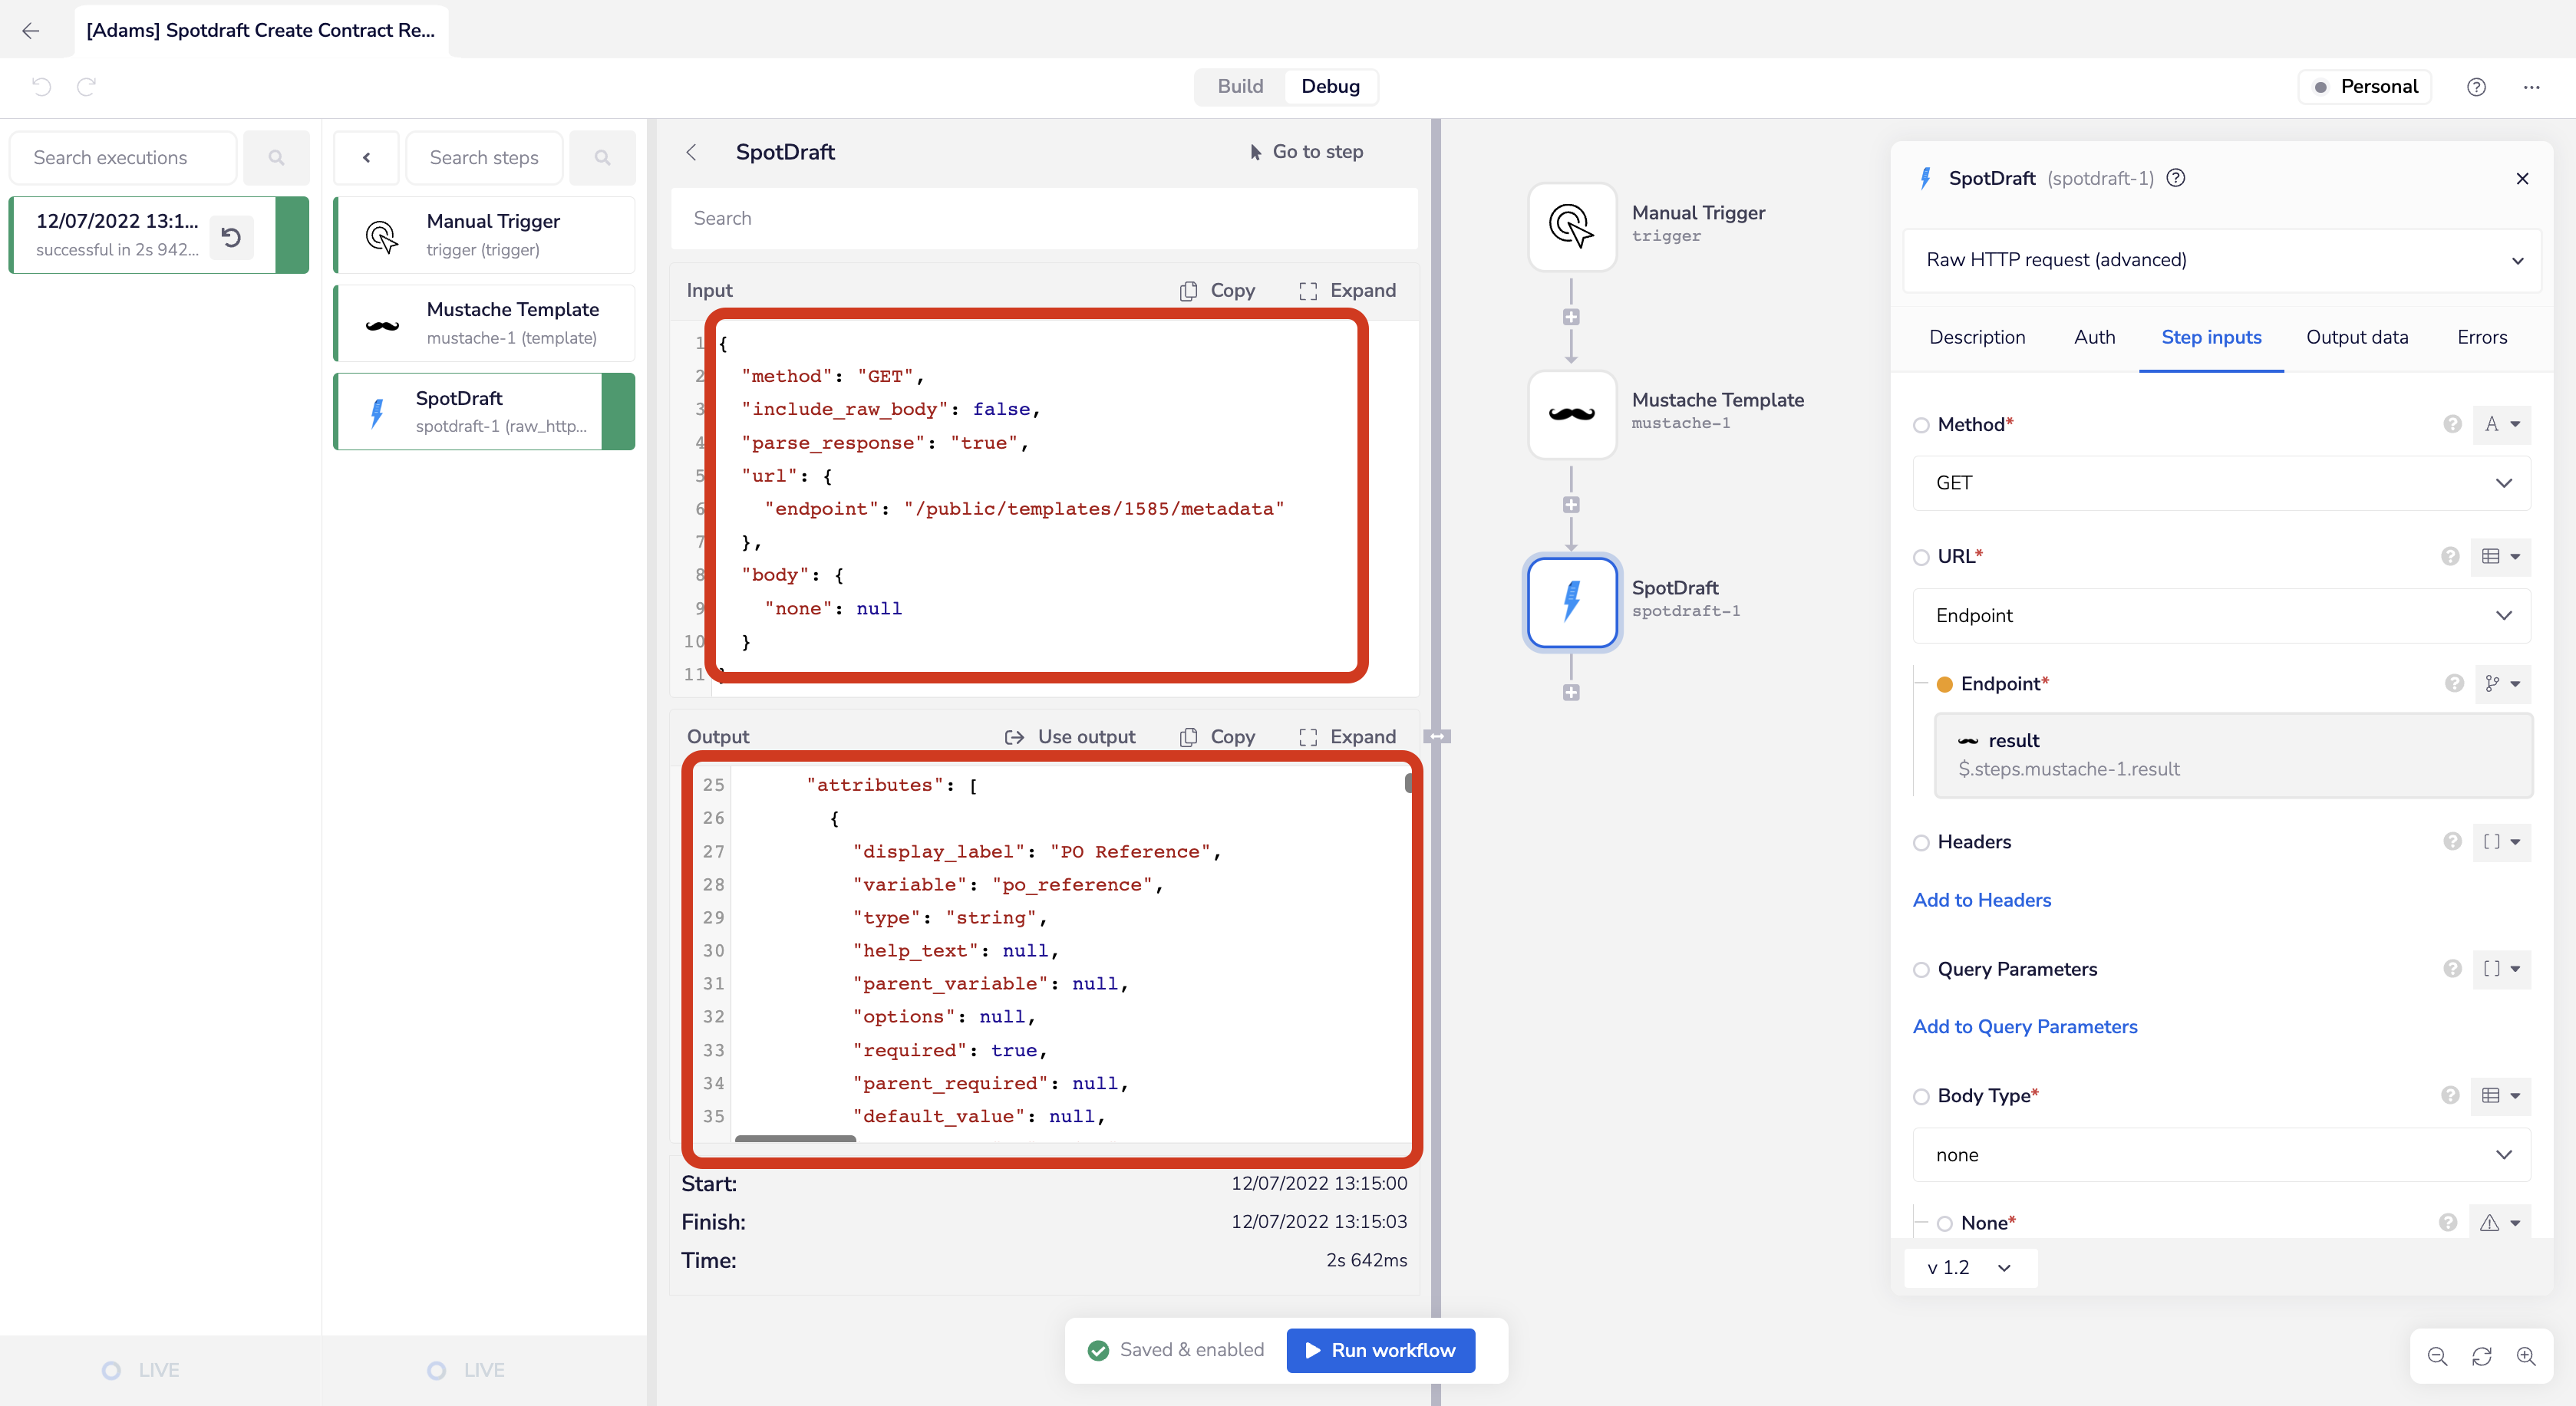2576x1406 pixels.
Task: Click the Manual Trigger node icon on canvas
Action: click(1571, 227)
